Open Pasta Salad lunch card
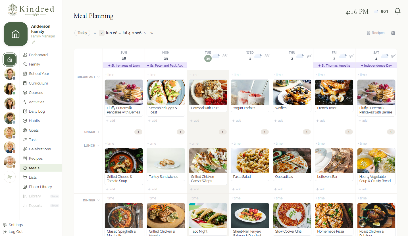The height and width of the screenshot is (236, 408). 250,165
